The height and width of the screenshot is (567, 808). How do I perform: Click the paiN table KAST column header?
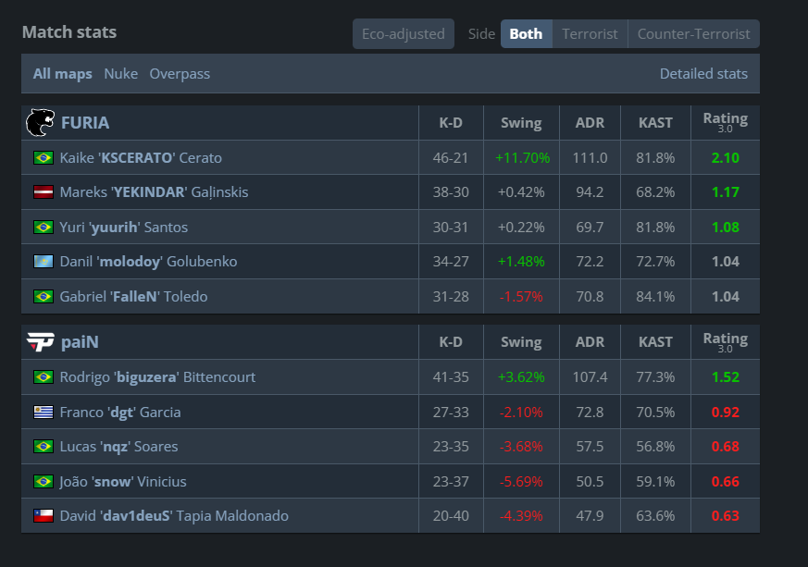coord(655,342)
